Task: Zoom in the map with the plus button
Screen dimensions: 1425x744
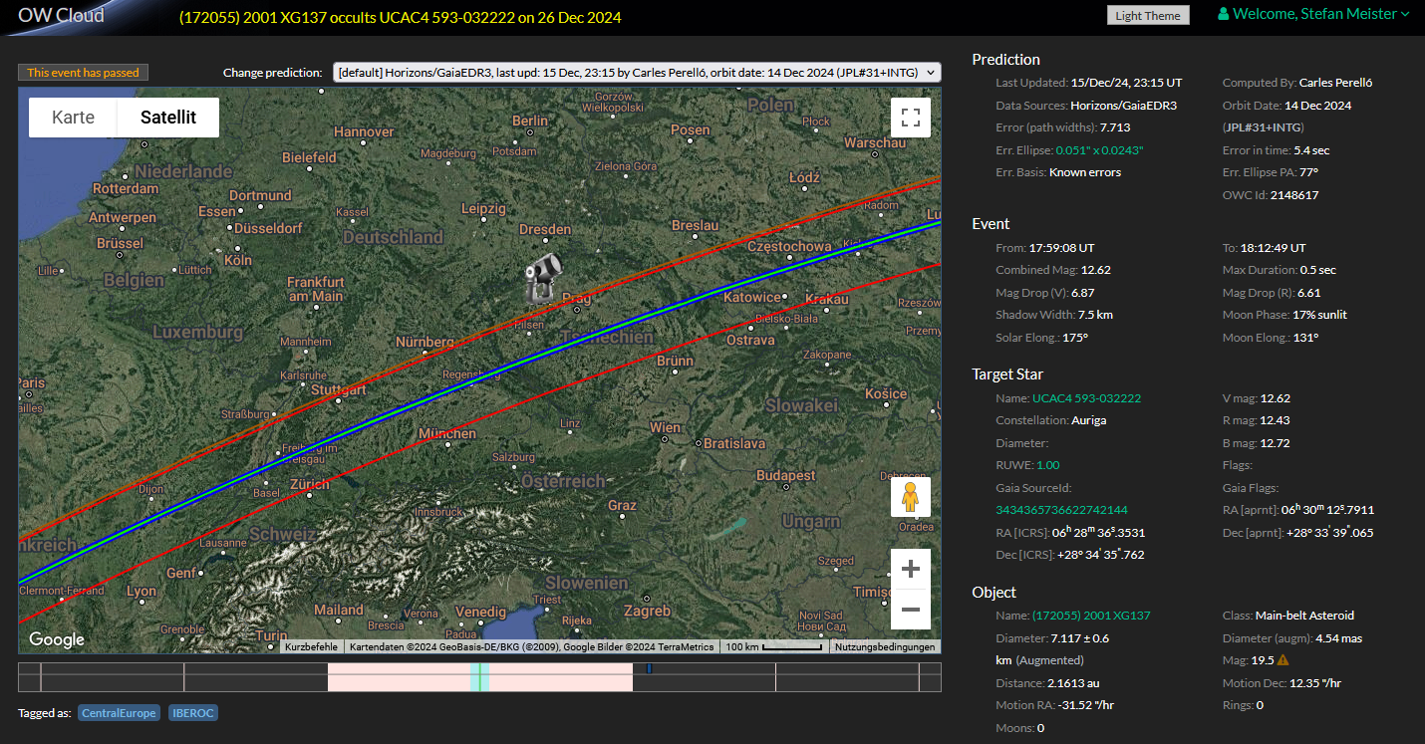Action: [910, 569]
